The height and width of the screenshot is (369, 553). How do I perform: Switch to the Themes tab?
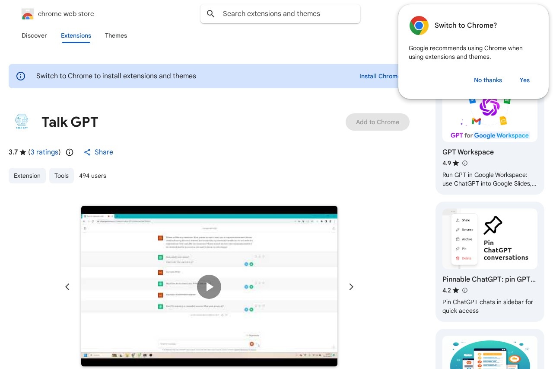pos(116,35)
